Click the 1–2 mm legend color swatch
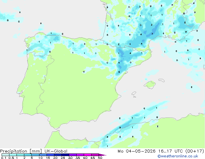The image size is (205, 159). [20, 155]
